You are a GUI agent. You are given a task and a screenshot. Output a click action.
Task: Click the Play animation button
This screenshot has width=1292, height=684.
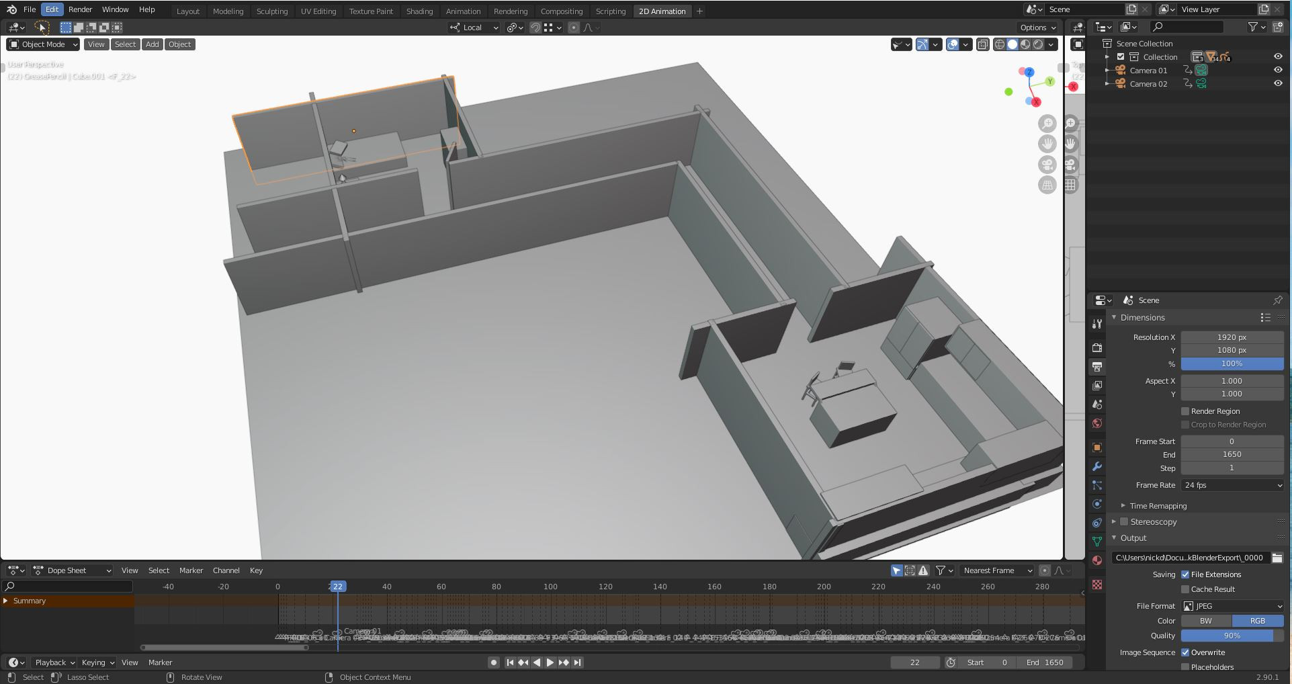click(x=550, y=662)
